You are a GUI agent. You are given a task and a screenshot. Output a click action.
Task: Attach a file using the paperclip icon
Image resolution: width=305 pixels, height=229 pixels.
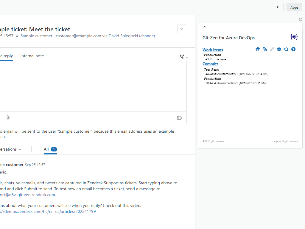[8, 118]
